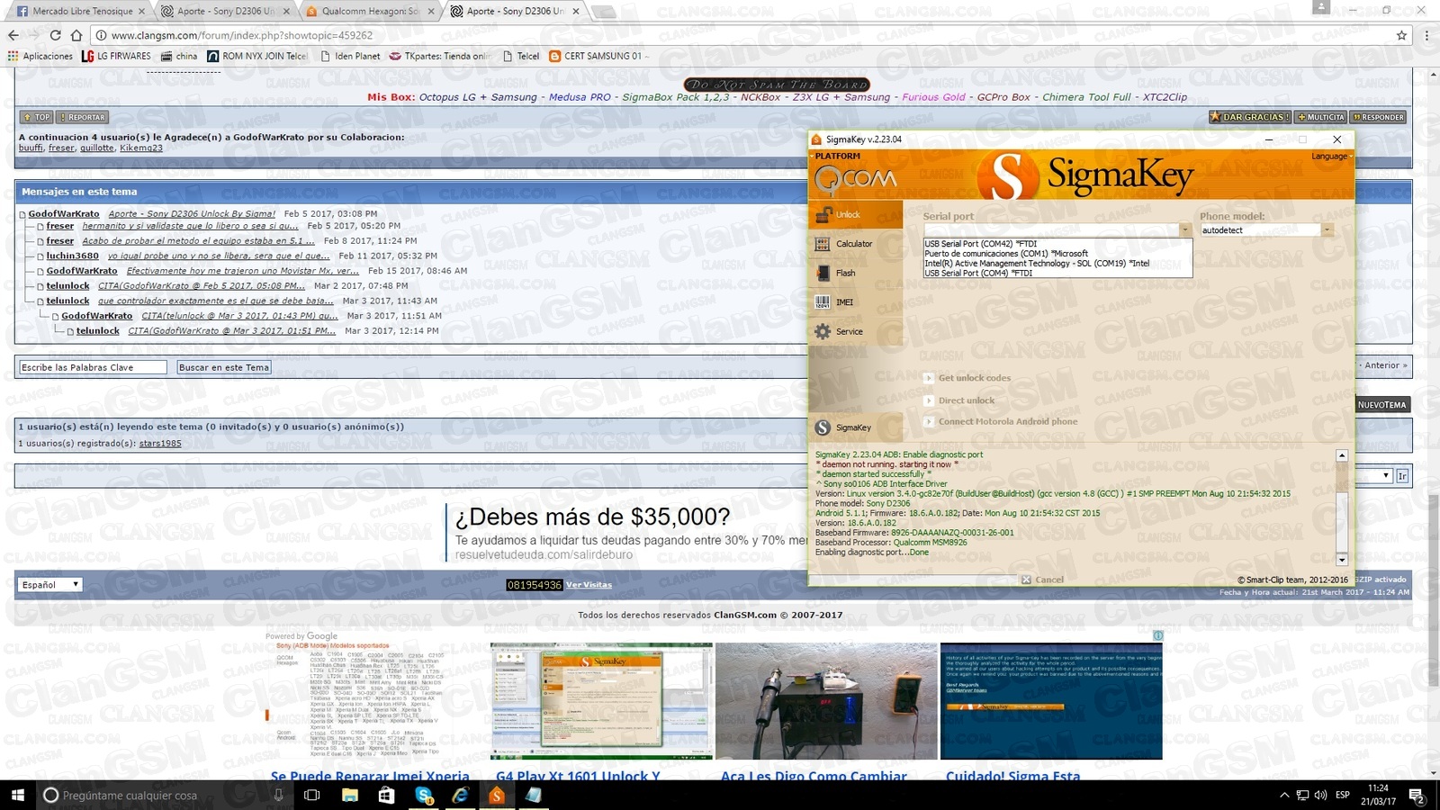Open luchin3680 user profile link
Viewport: 1440px width, 810px height.
(x=73, y=256)
